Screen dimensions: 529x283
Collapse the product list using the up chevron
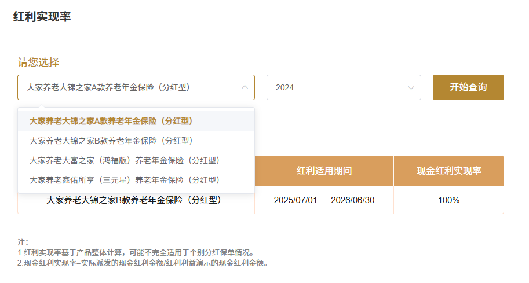coord(245,87)
